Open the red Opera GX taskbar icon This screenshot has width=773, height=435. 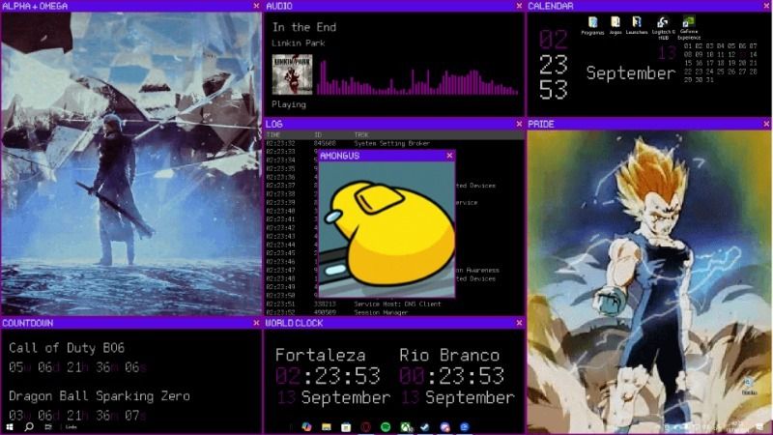coord(366,427)
